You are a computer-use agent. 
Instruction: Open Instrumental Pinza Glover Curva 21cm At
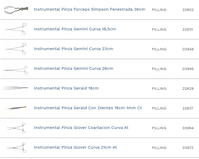pyautogui.click(x=75, y=147)
